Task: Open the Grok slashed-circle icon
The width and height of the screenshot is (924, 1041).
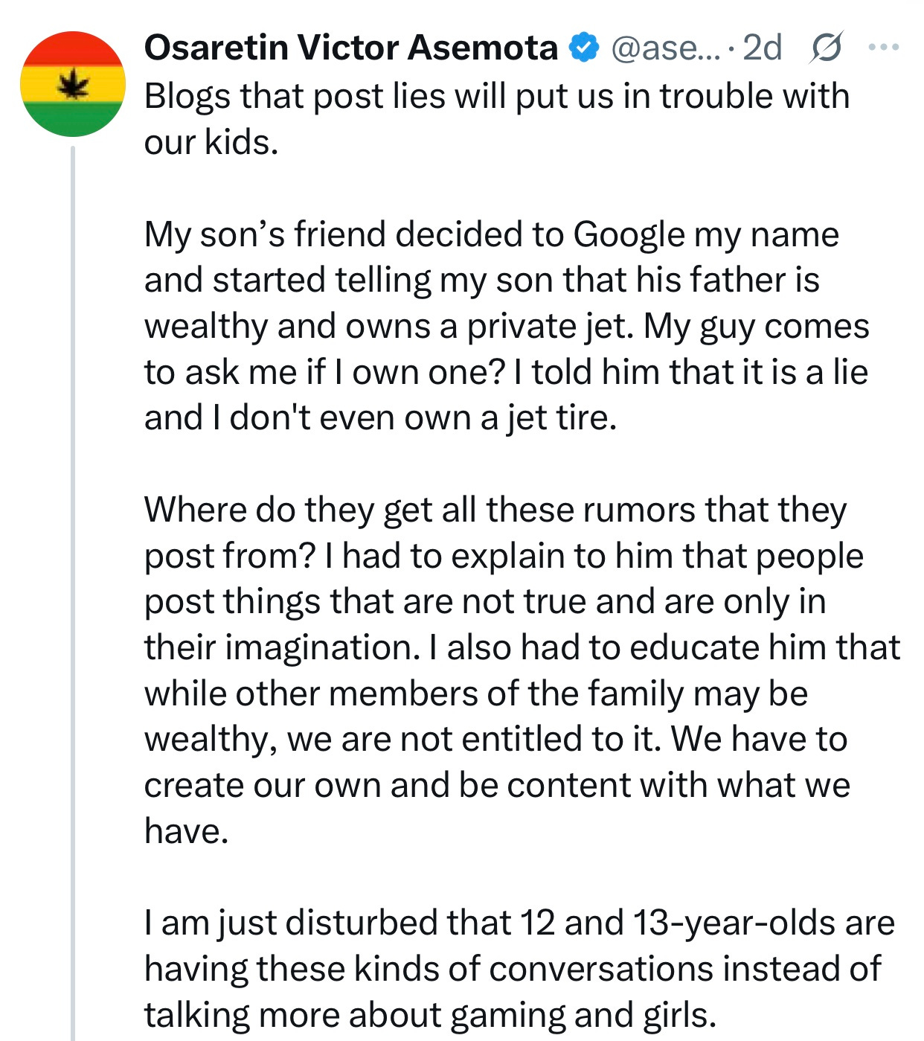Action: click(x=826, y=48)
